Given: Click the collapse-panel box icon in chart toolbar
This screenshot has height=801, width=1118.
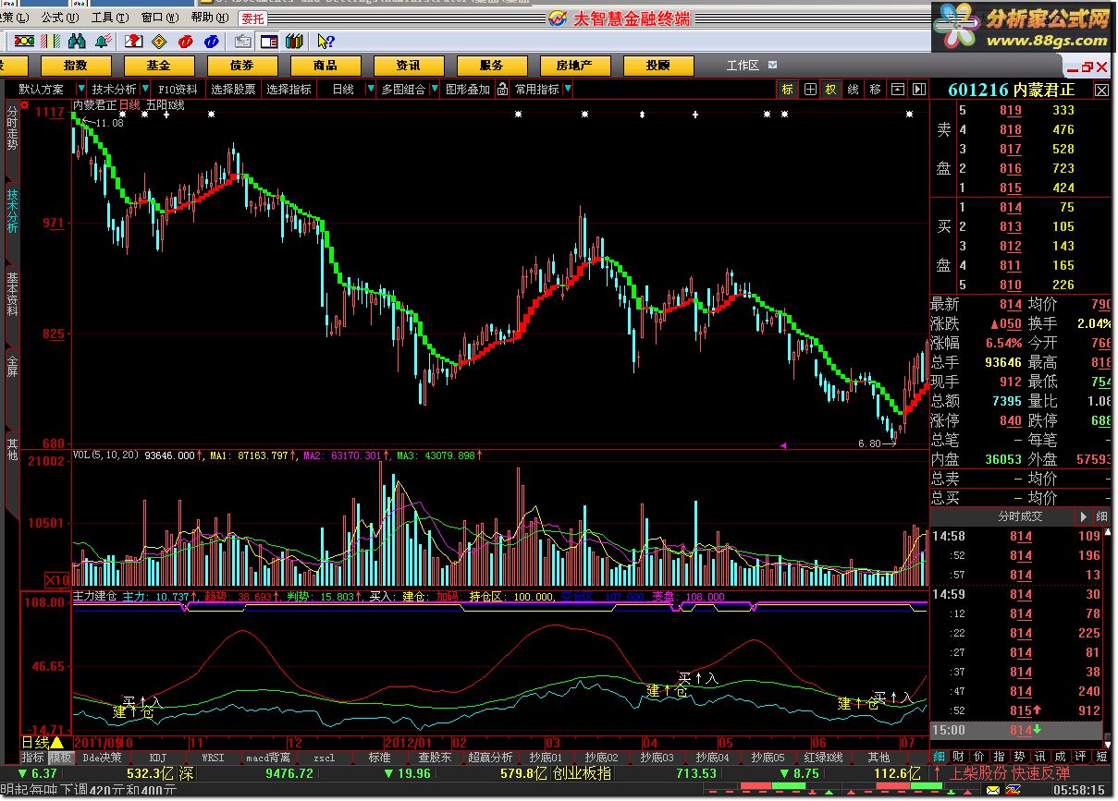Looking at the screenshot, I should pyautogui.click(x=897, y=90).
